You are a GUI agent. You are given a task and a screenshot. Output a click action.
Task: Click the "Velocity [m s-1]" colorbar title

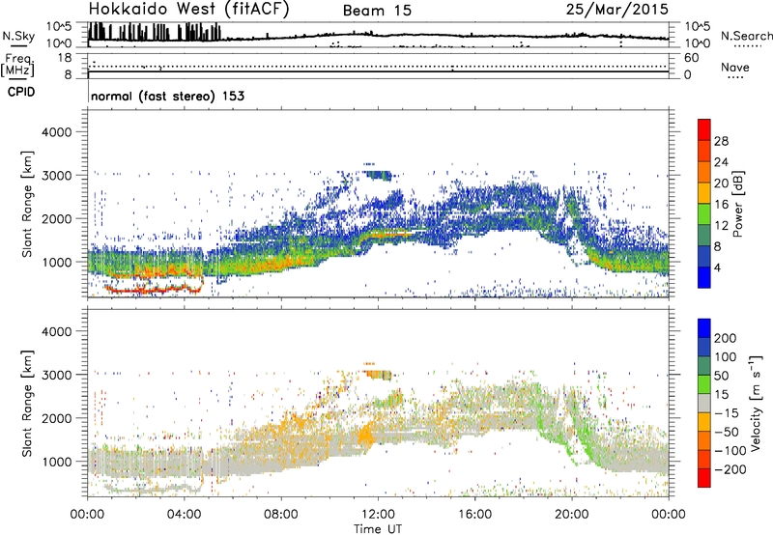pos(756,403)
